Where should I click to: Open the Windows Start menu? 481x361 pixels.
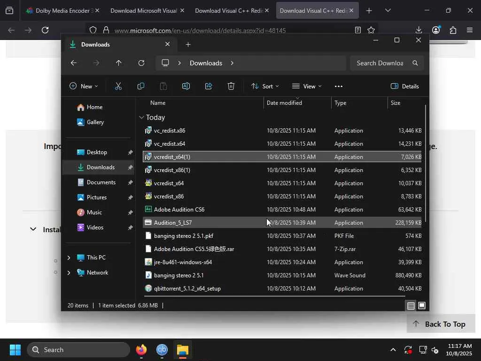click(16, 350)
